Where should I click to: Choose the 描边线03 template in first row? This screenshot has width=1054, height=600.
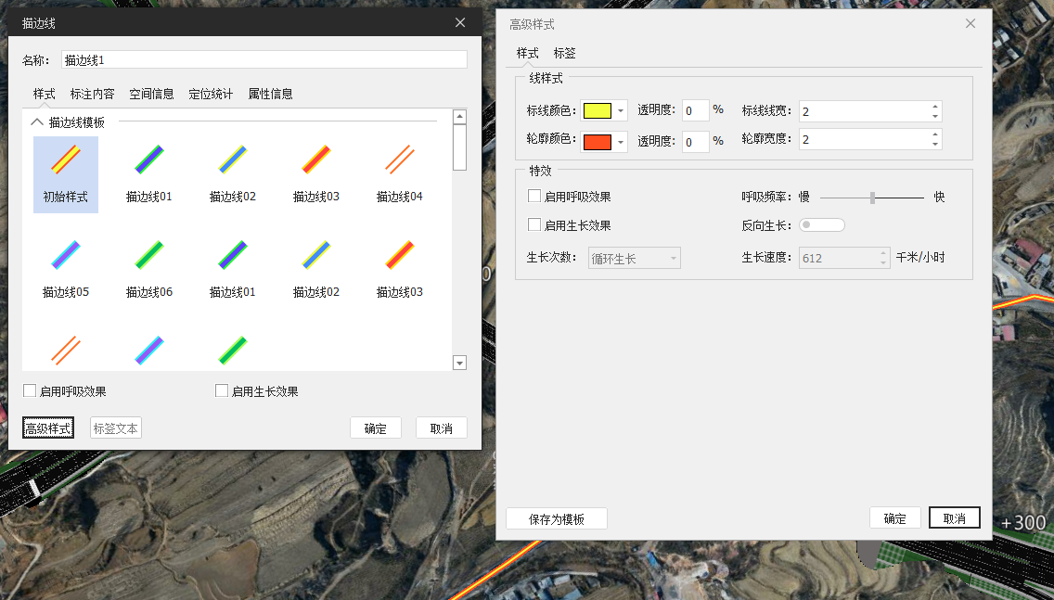315,160
